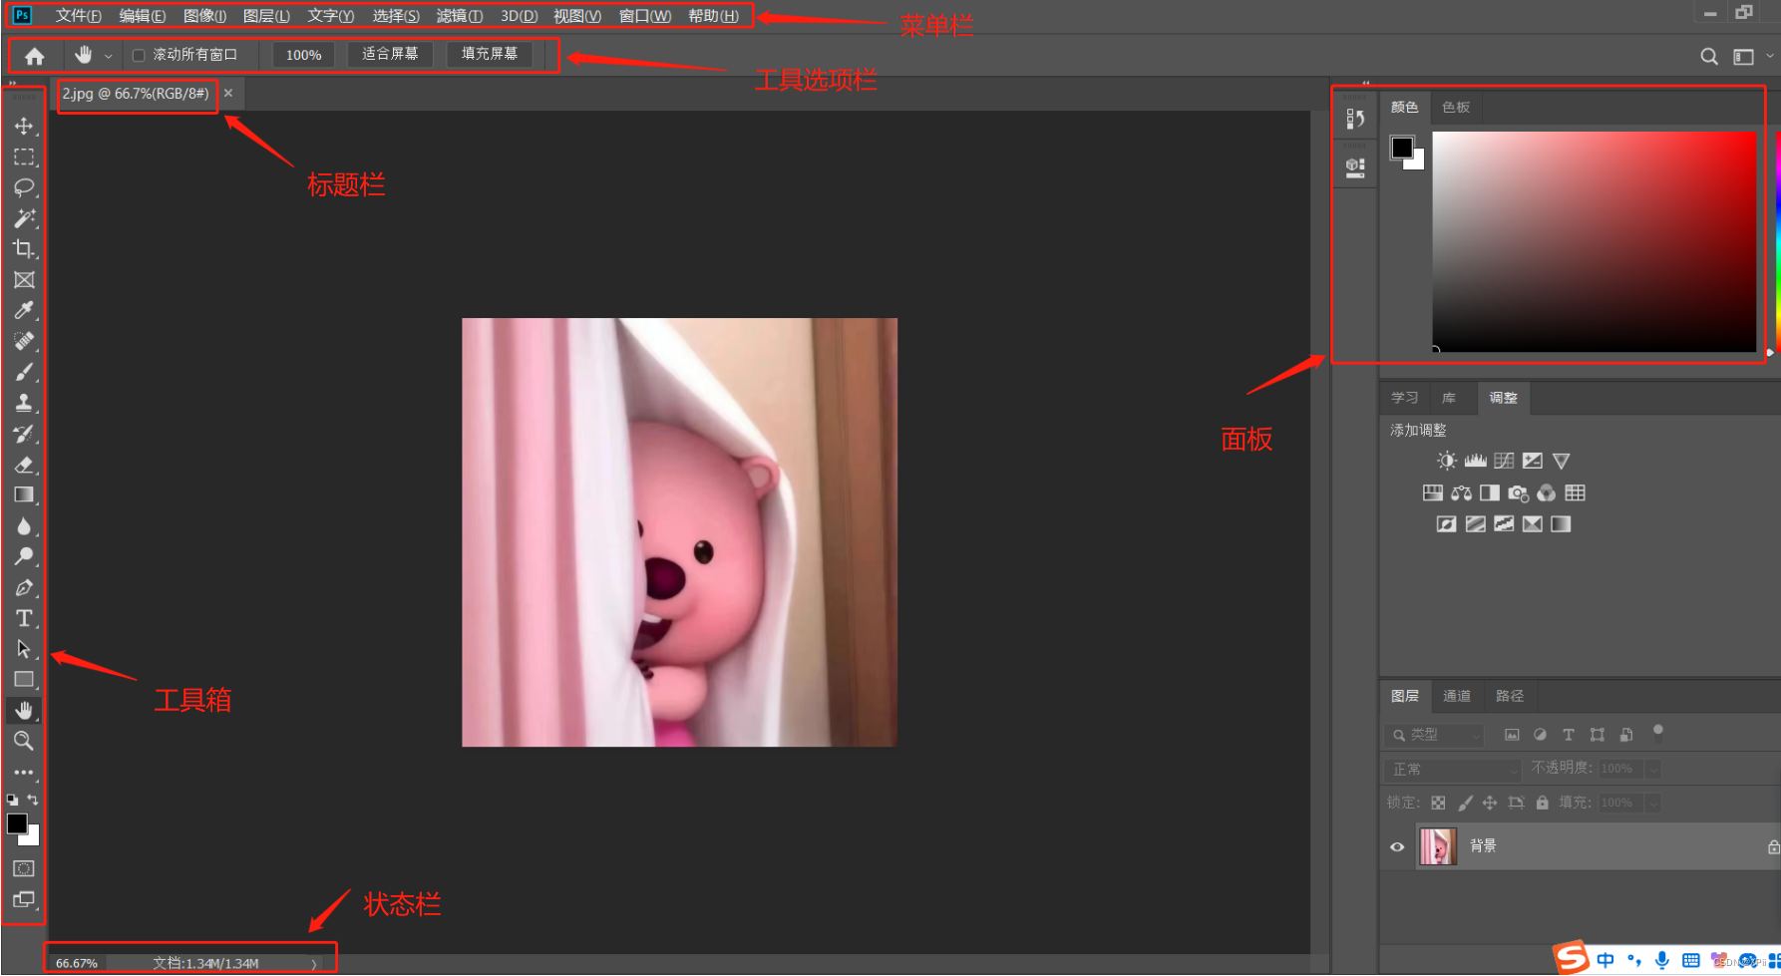Open Edit Toolbar three-dots button
This screenshot has height=976, width=1781.
pos(24,772)
